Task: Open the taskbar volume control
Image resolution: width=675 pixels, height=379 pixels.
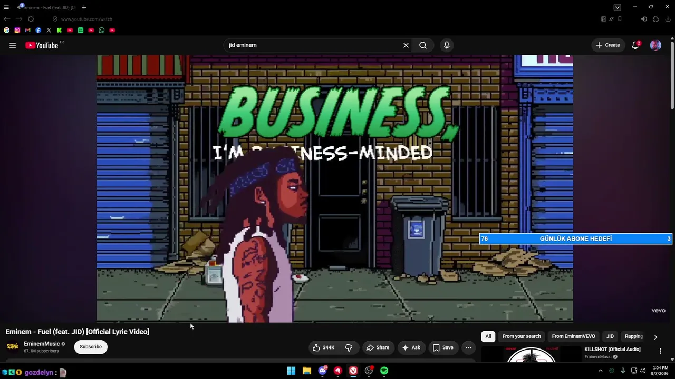Action: pyautogui.click(x=643, y=371)
